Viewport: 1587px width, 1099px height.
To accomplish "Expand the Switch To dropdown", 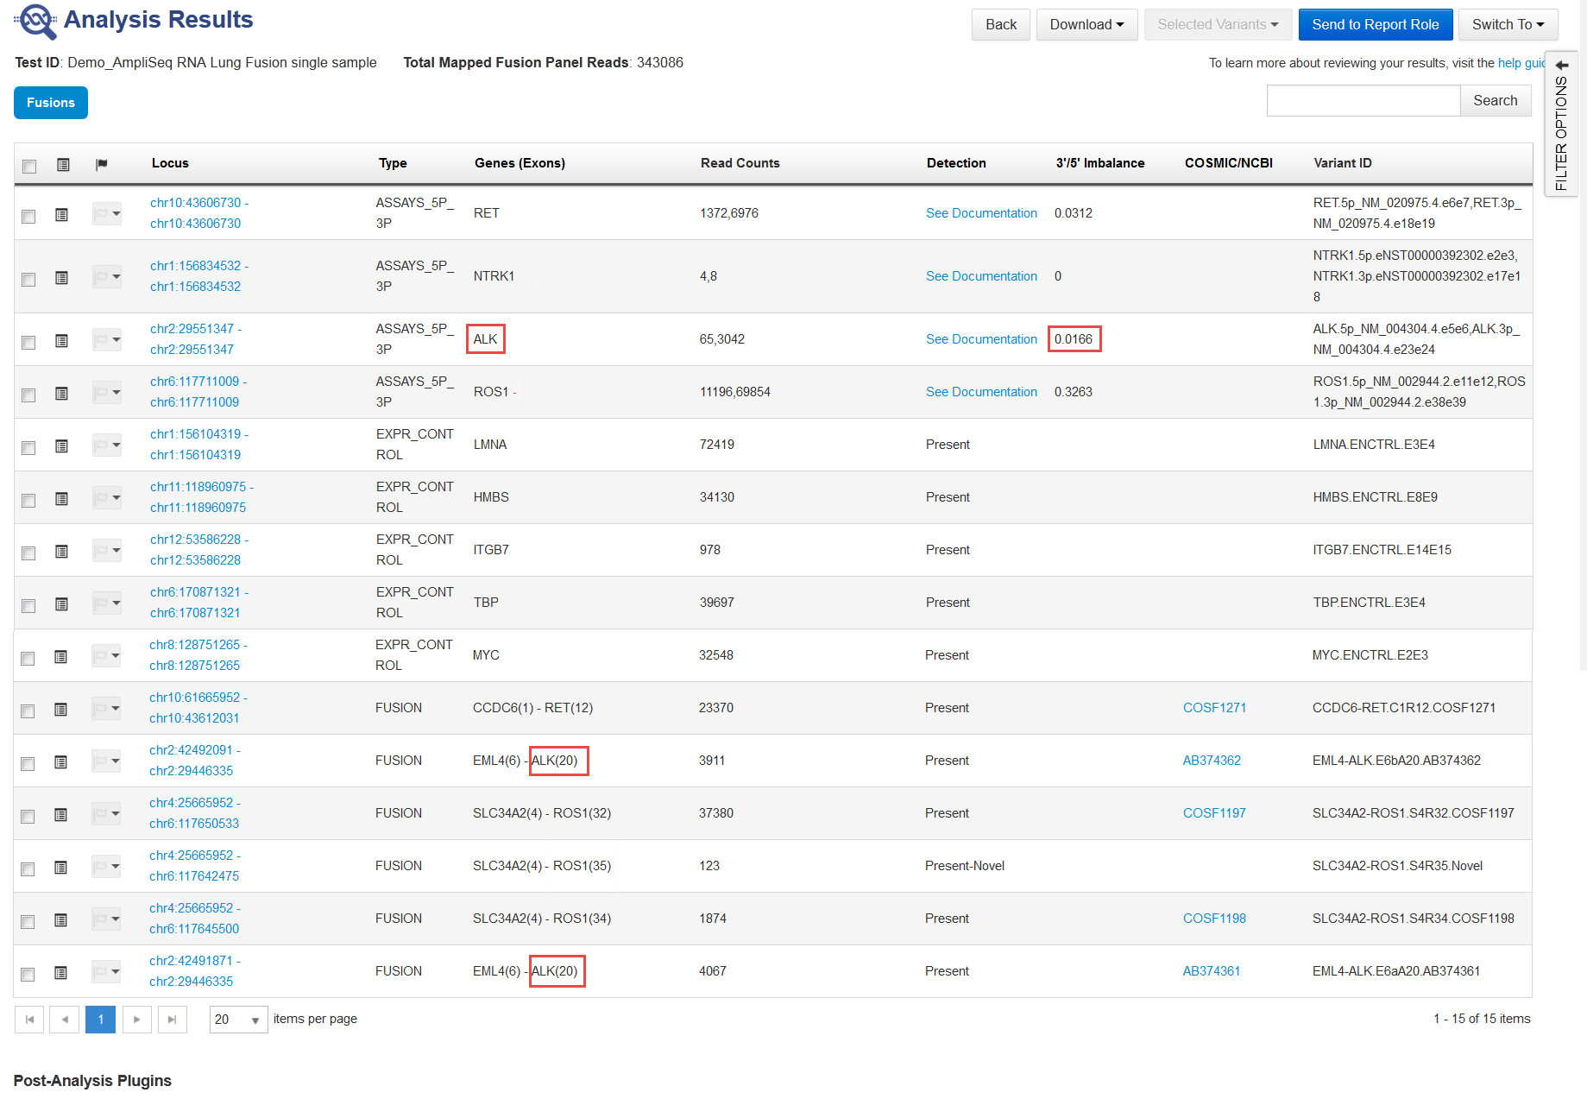I will [1507, 24].
